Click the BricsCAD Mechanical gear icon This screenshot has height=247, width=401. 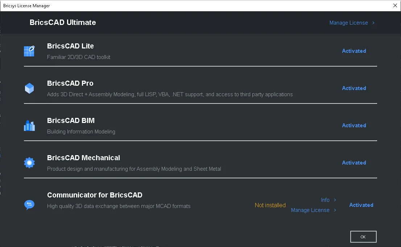point(29,163)
